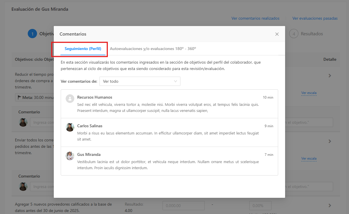Click the 0.00% percentage input field
The image size is (349, 214).
tap(260, 206)
